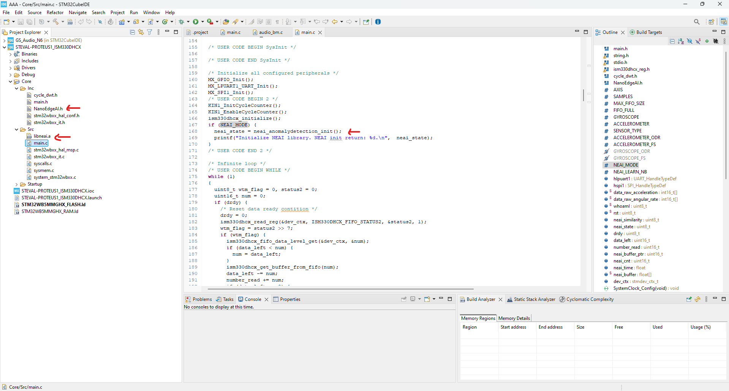Expand the Drivers folder

[10, 68]
